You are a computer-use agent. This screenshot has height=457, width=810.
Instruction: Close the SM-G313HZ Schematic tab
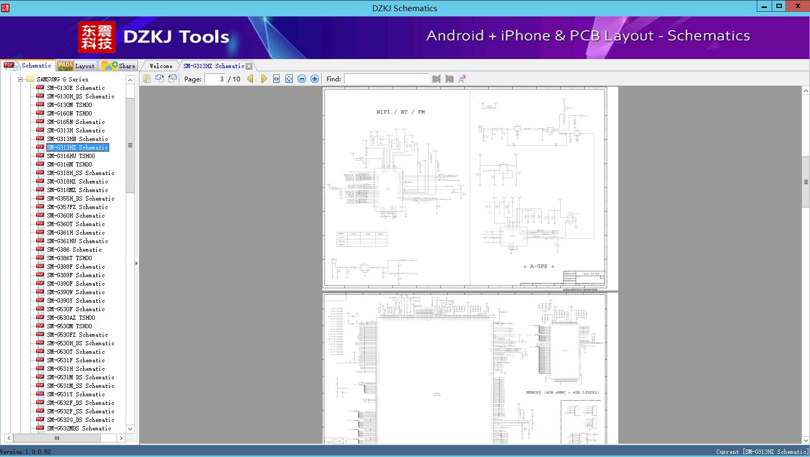coord(249,67)
